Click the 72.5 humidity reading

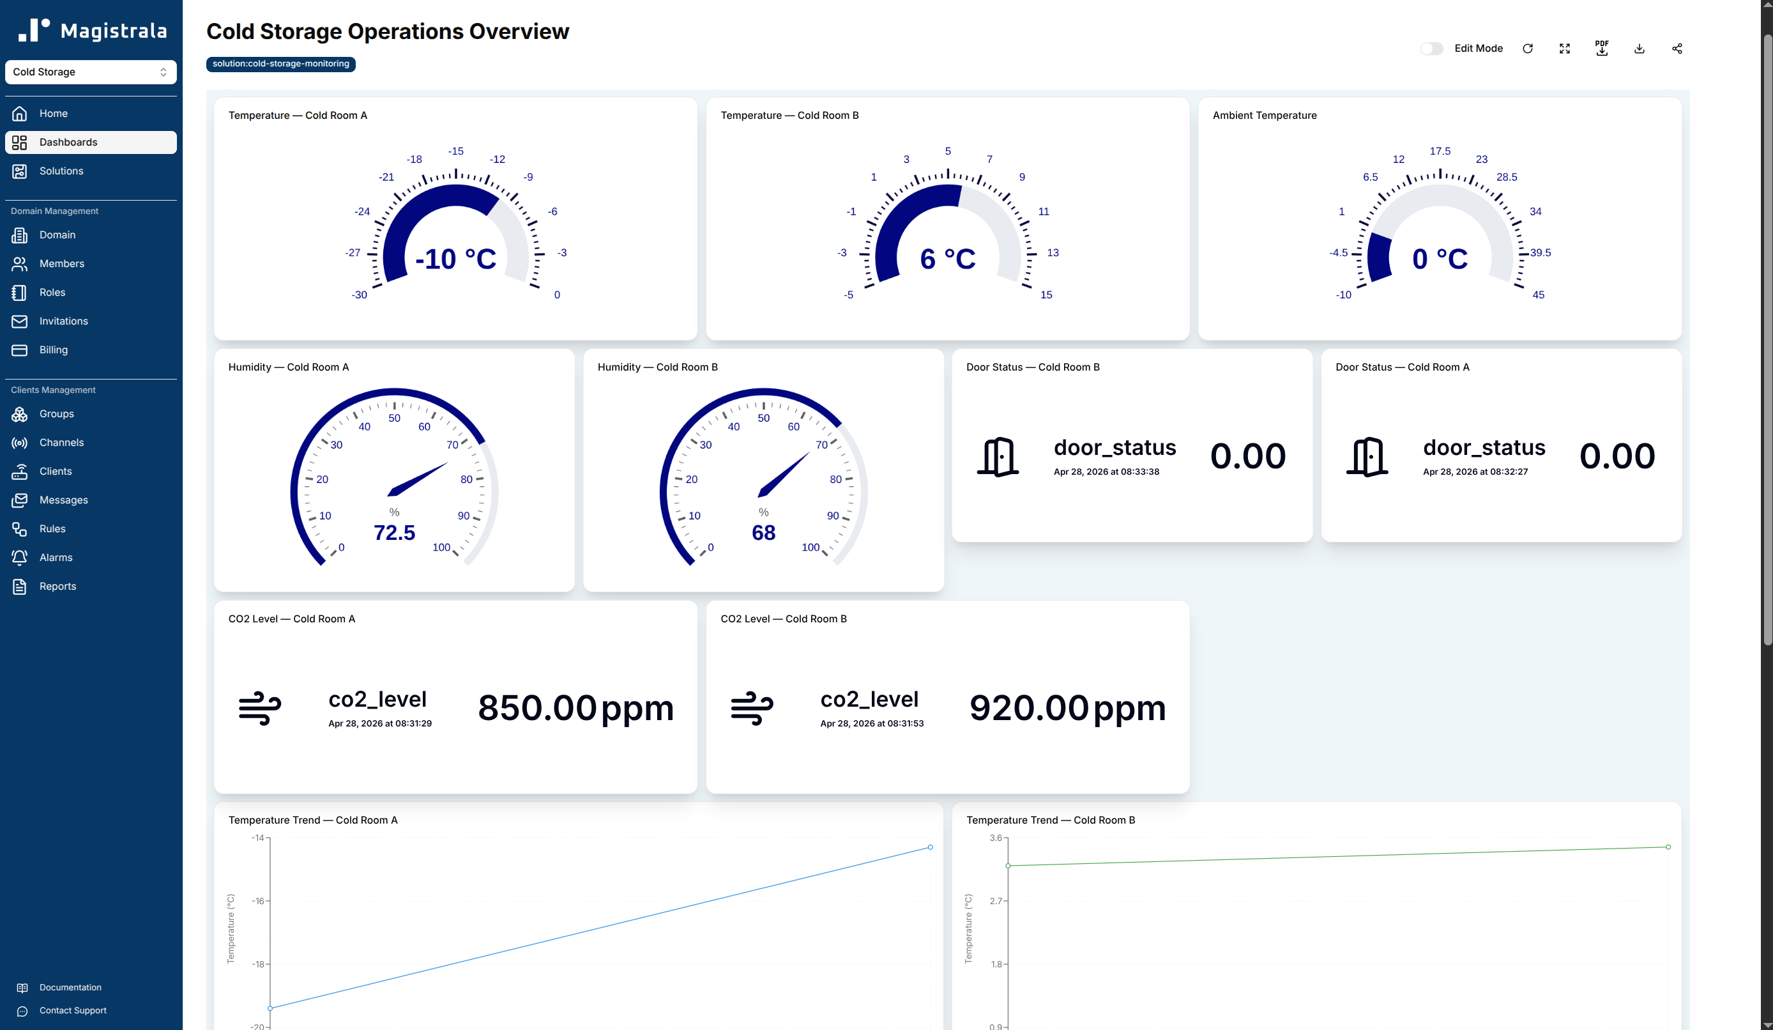coord(394,533)
